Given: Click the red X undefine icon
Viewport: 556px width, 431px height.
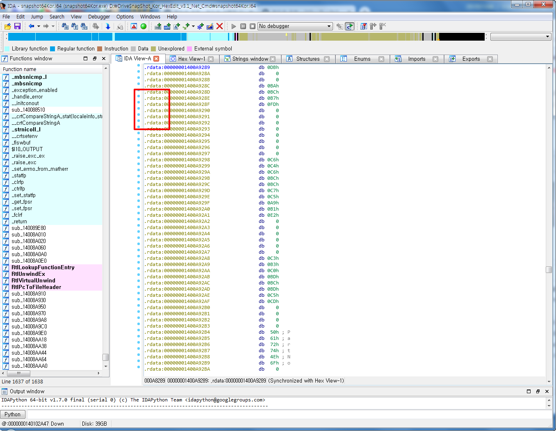Looking at the screenshot, I should point(219,26).
